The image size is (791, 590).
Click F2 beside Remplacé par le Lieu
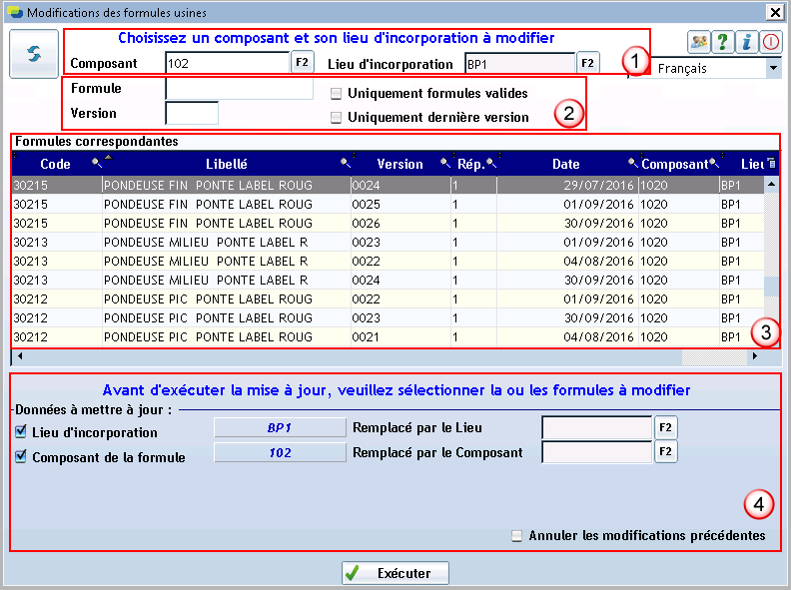point(665,428)
